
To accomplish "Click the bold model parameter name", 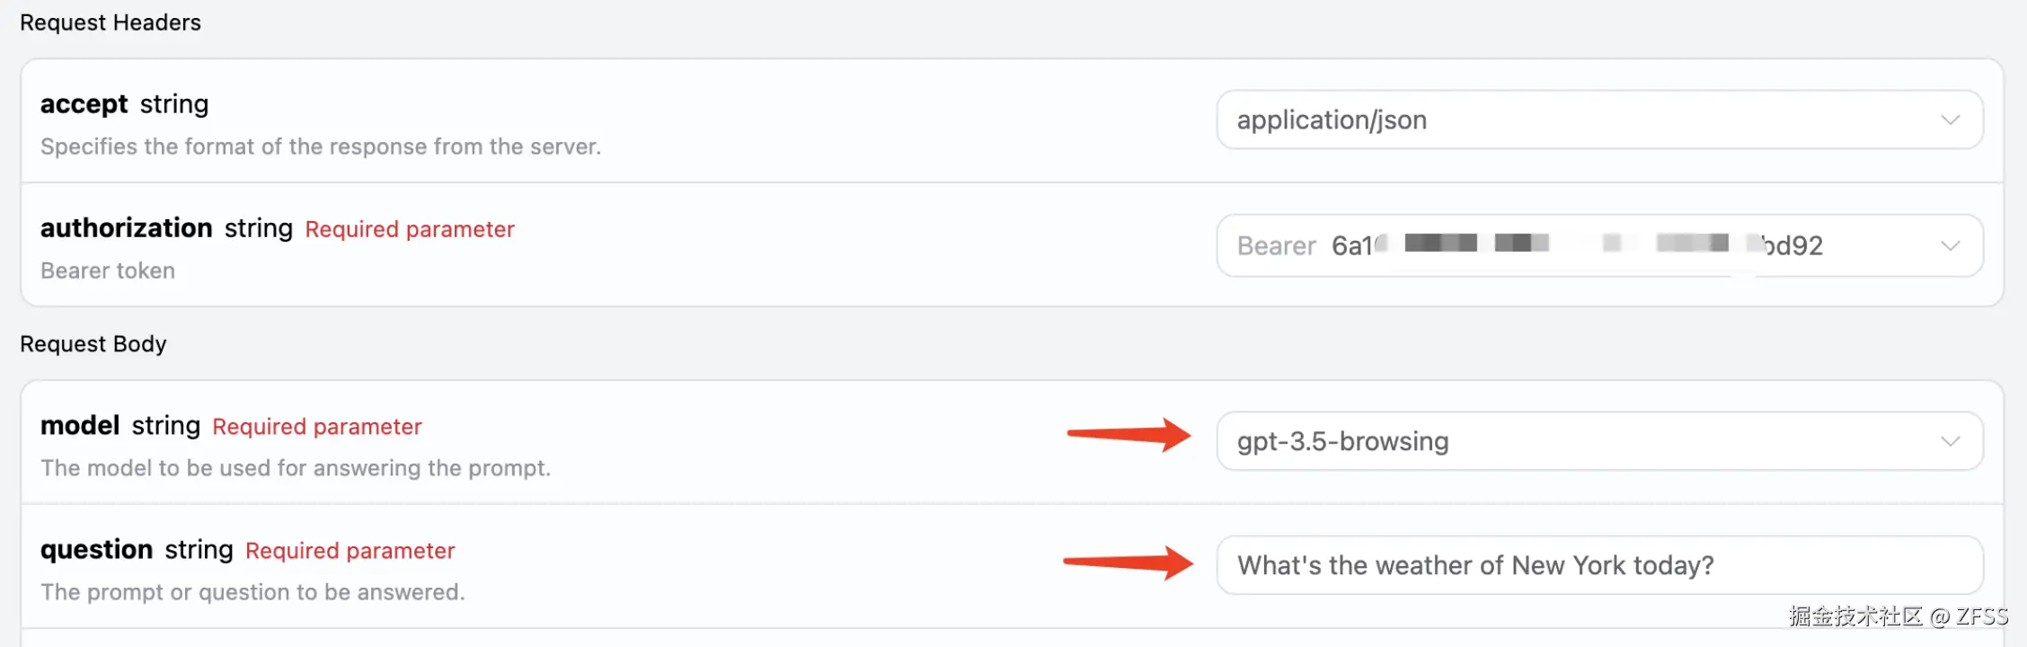I will click(x=80, y=425).
